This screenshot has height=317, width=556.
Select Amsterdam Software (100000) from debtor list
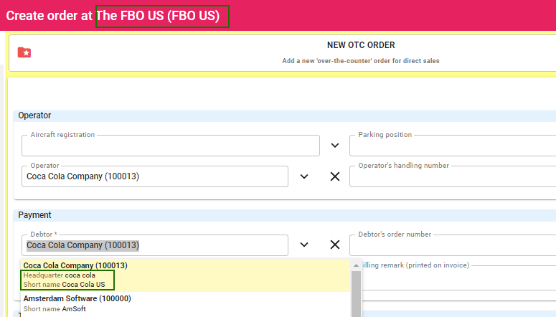(185, 303)
